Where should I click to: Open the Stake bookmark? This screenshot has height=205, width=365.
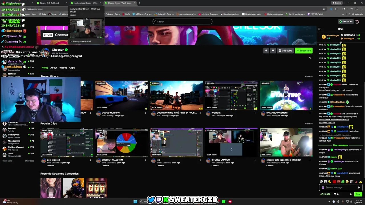tap(42, 14)
